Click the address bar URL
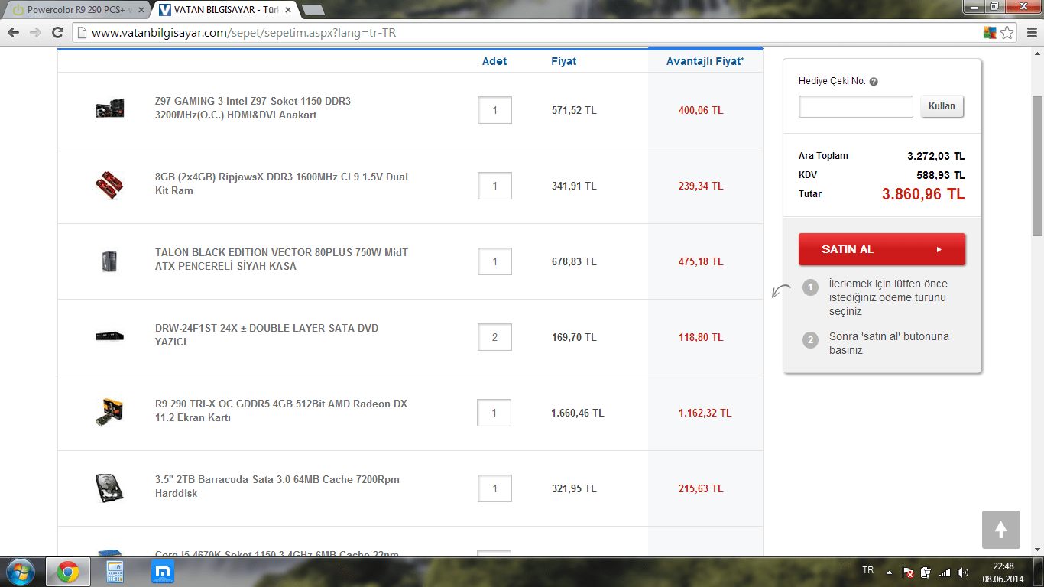The width and height of the screenshot is (1044, 587). pos(244,33)
